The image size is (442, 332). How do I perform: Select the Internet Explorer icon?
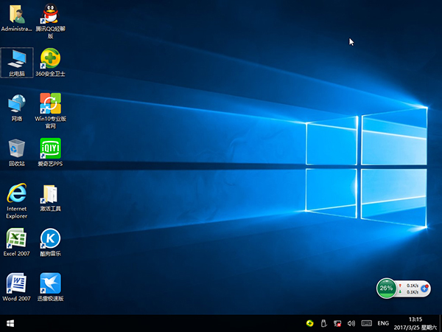(16, 193)
